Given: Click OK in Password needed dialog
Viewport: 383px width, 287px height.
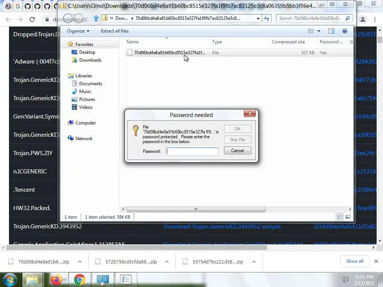Looking at the screenshot, I should click(238, 129).
